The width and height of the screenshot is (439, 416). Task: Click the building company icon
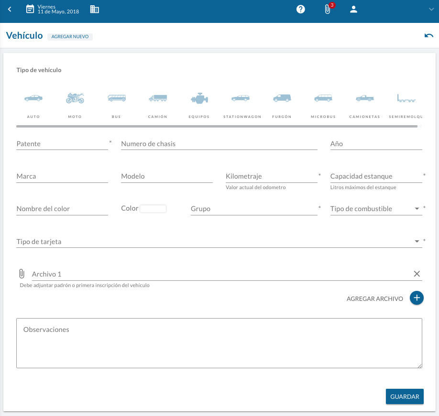click(x=95, y=9)
